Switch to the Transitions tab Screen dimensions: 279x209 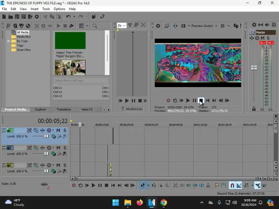pos(64,109)
